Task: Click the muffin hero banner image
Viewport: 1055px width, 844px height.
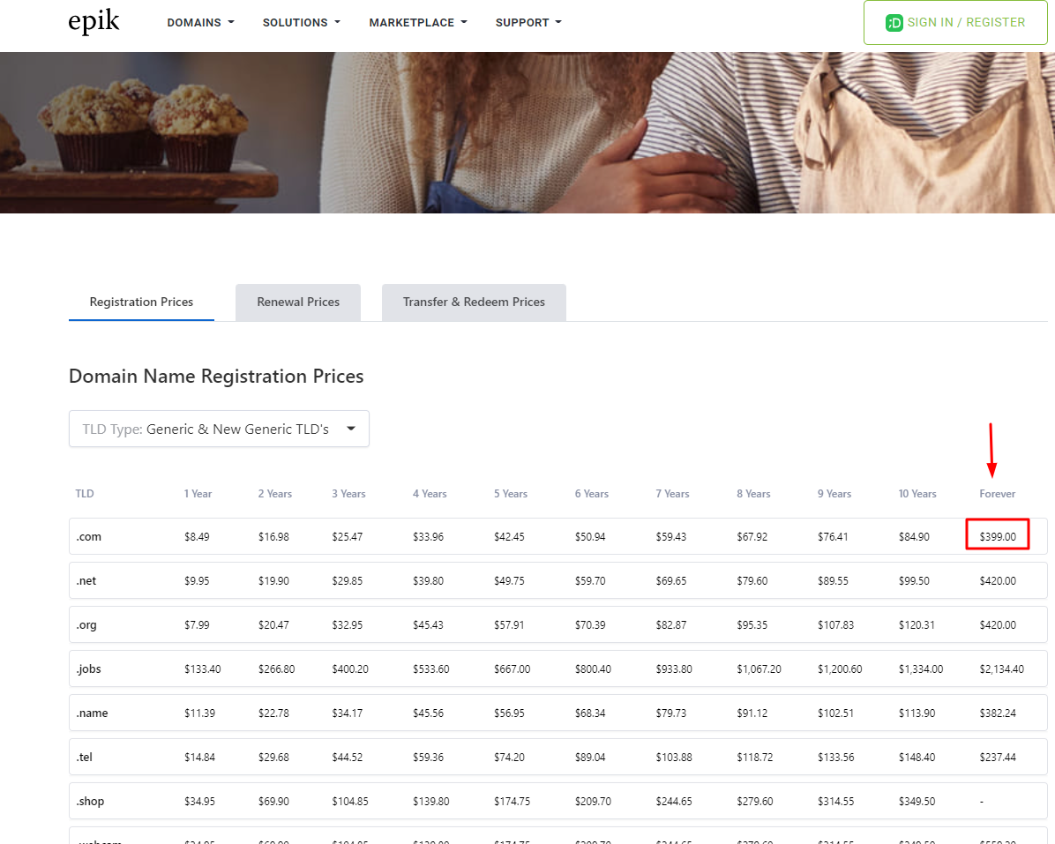Action: [x=527, y=132]
